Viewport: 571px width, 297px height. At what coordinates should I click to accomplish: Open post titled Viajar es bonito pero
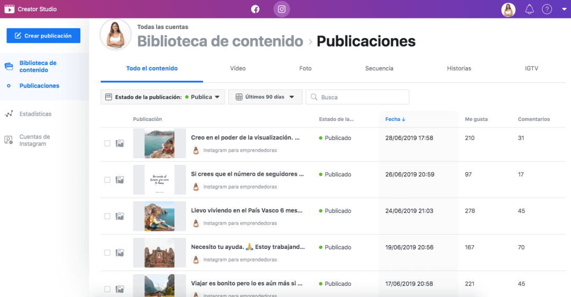[246, 283]
